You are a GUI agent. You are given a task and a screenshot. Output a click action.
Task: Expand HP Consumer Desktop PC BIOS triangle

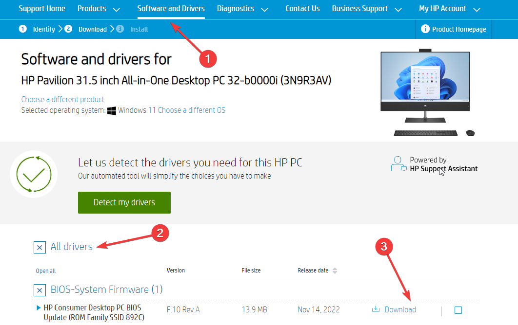pos(39,307)
